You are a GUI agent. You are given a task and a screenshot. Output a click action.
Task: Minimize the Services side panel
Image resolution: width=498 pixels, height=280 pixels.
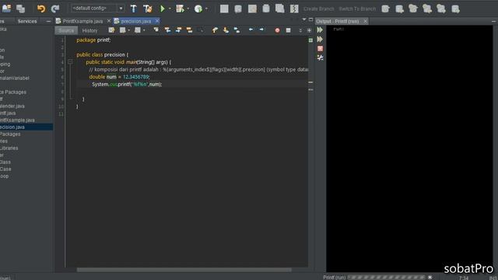(48, 21)
